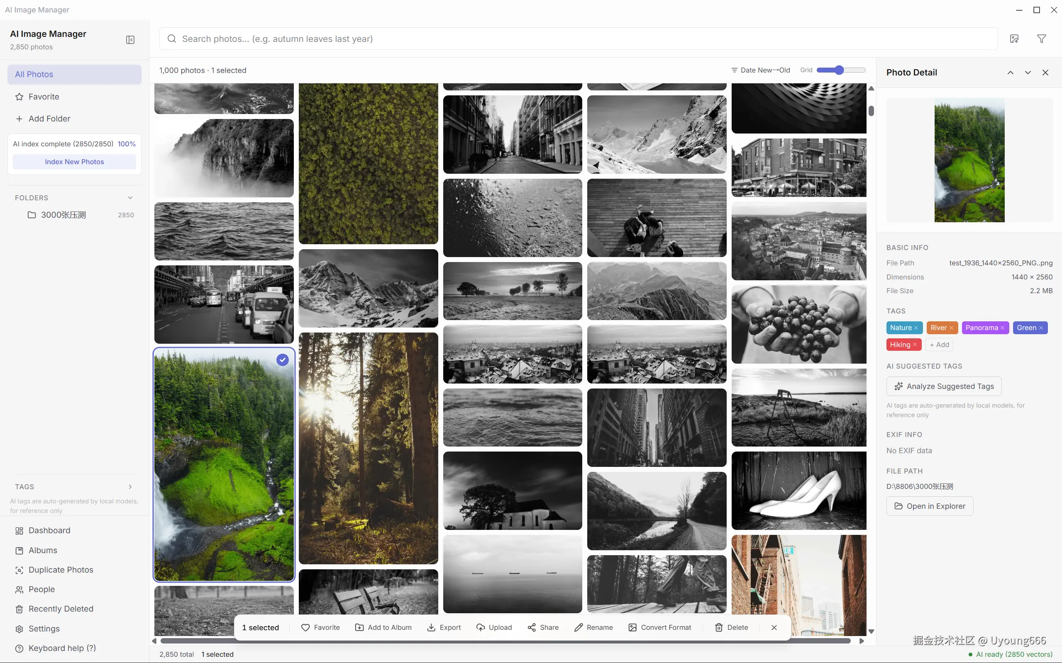Select the white high heels thumbnail
The height and width of the screenshot is (663, 1062).
799,491
